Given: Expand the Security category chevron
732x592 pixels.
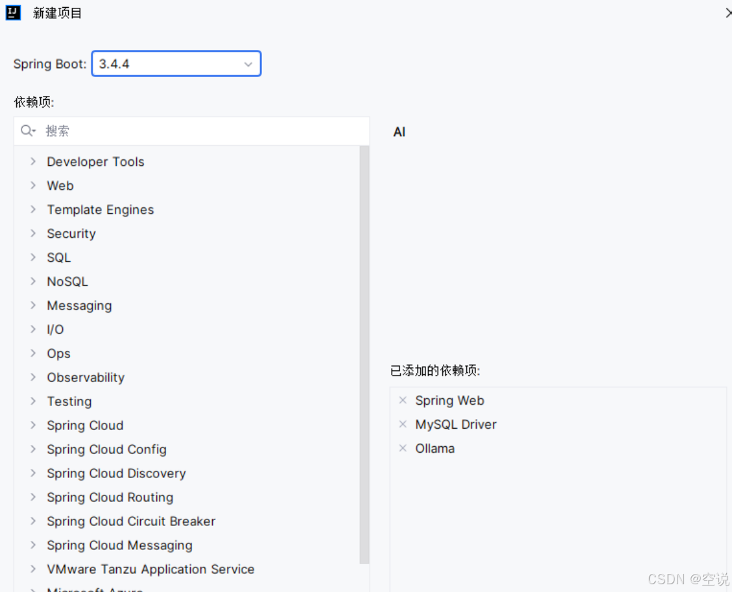Looking at the screenshot, I should pyautogui.click(x=33, y=233).
